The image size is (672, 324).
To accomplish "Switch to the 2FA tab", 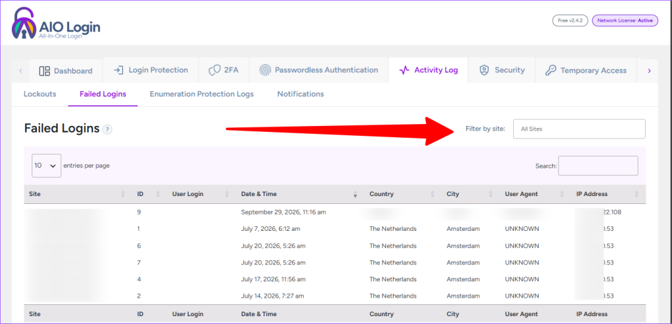I will tap(223, 70).
